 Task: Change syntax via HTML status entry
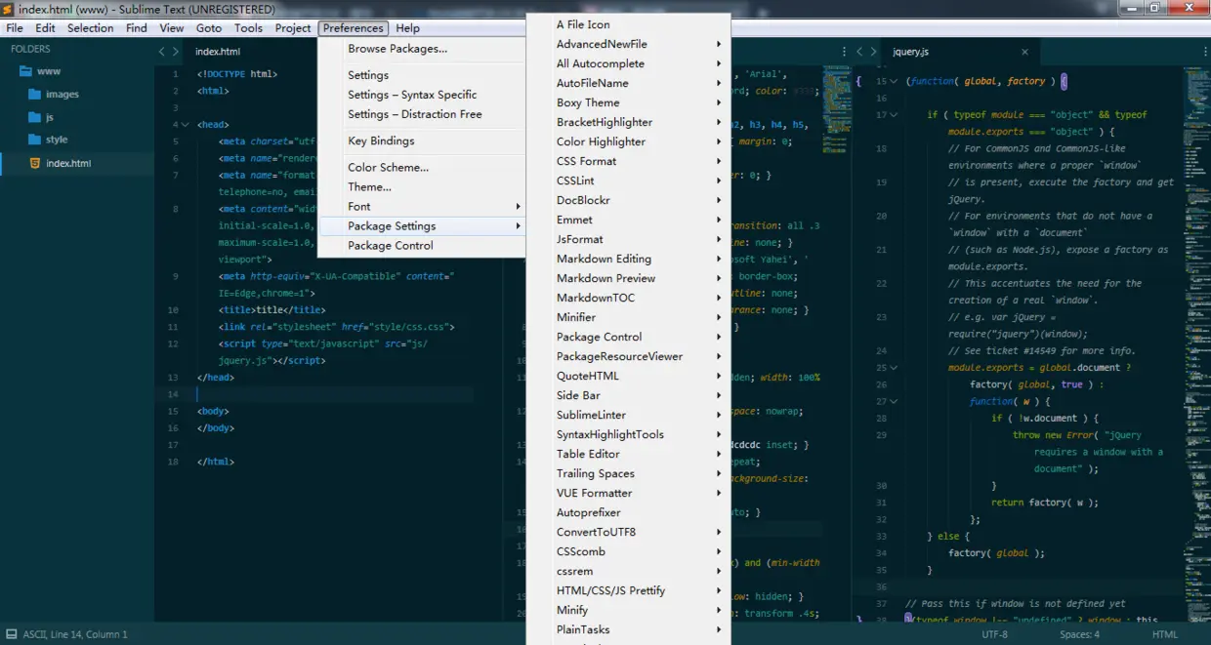1165,634
